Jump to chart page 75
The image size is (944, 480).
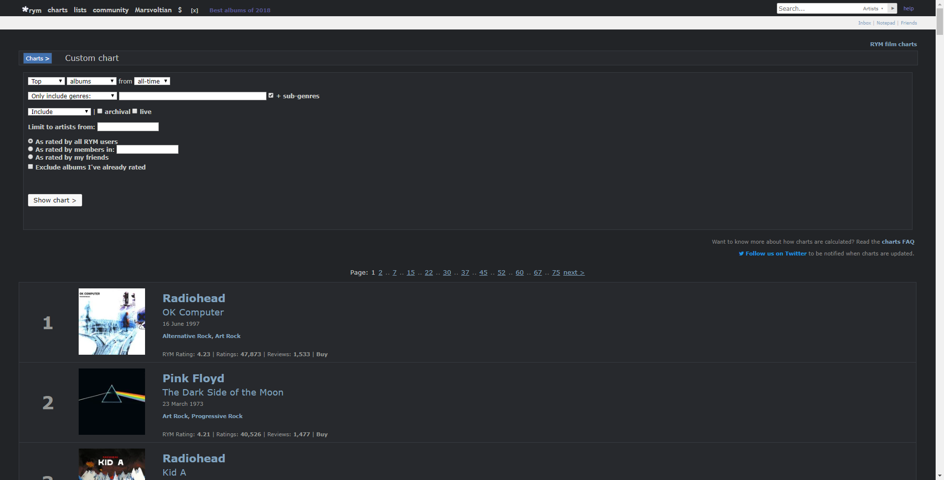(556, 273)
